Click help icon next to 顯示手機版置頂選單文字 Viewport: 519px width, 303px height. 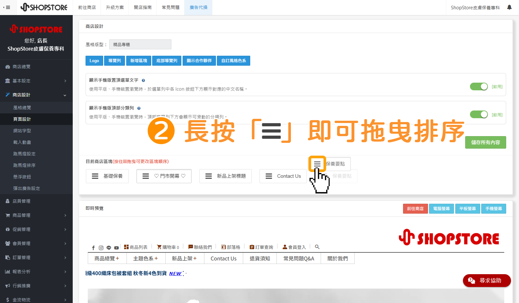coord(143,80)
